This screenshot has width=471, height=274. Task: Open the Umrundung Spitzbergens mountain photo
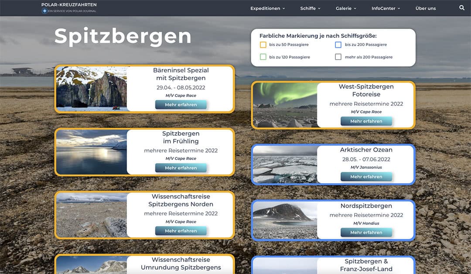pos(92,265)
